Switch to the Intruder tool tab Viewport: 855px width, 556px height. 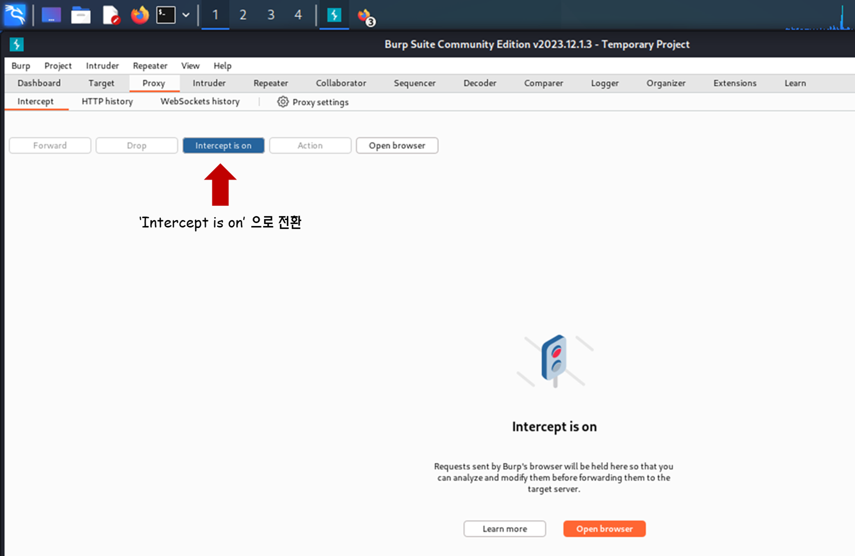pos(209,83)
